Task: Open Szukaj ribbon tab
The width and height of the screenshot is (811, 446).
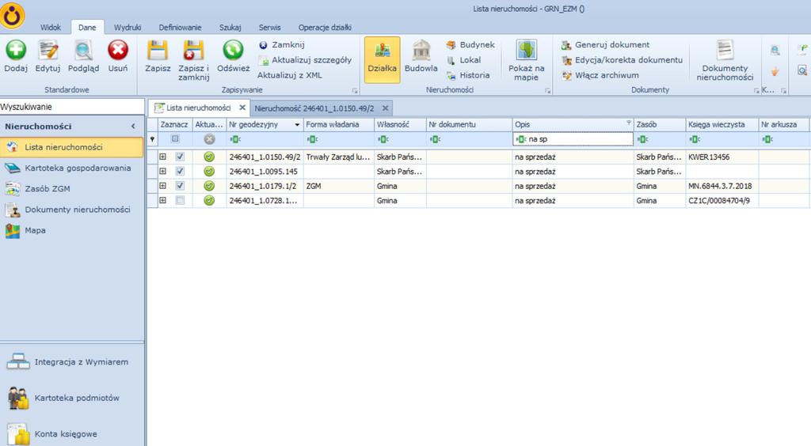Action: (230, 28)
